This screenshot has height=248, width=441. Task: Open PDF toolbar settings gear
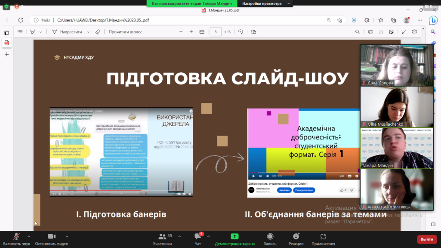[x=415, y=32]
